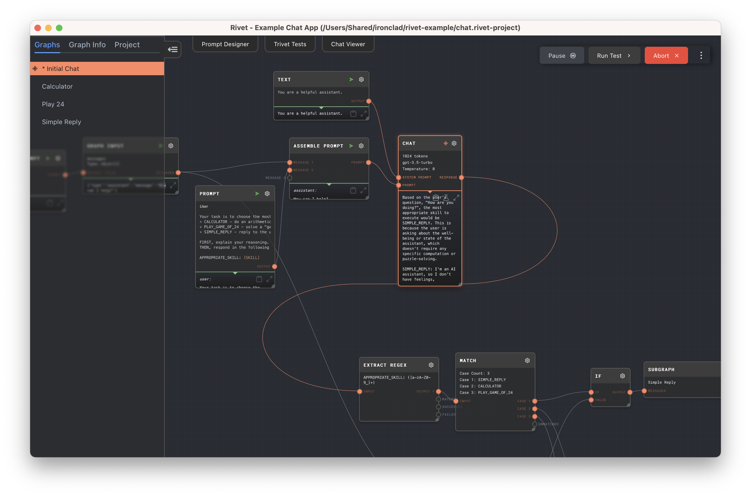Switch to the Graphs tab
Viewport: 751px width, 497px height.
[47, 45]
